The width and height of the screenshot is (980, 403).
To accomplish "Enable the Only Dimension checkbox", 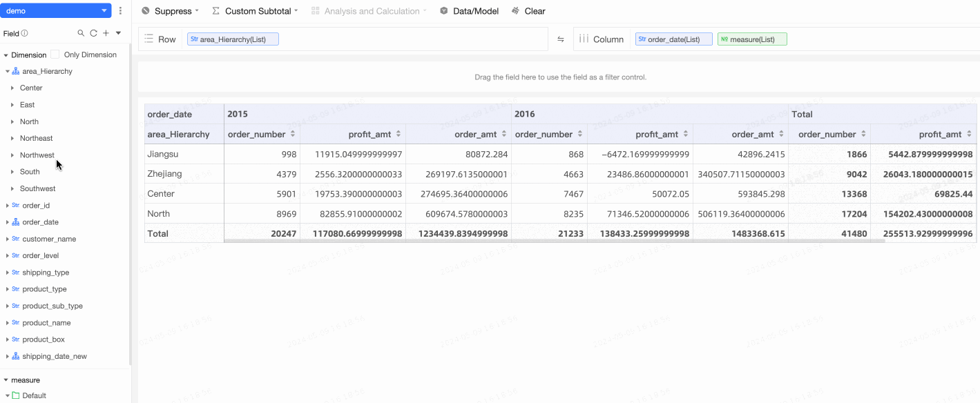I will [x=55, y=55].
